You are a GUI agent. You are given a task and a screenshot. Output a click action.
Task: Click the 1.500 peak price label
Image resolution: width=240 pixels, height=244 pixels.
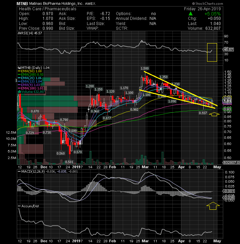[145, 69]
